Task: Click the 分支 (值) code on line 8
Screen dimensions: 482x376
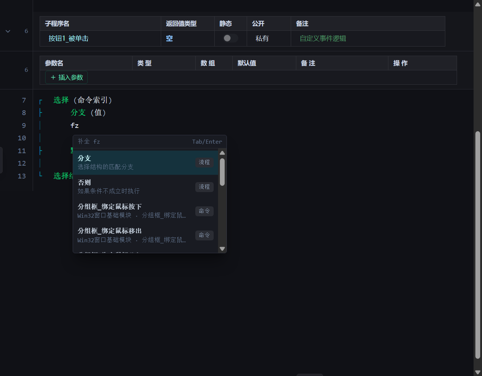Action: coord(88,113)
